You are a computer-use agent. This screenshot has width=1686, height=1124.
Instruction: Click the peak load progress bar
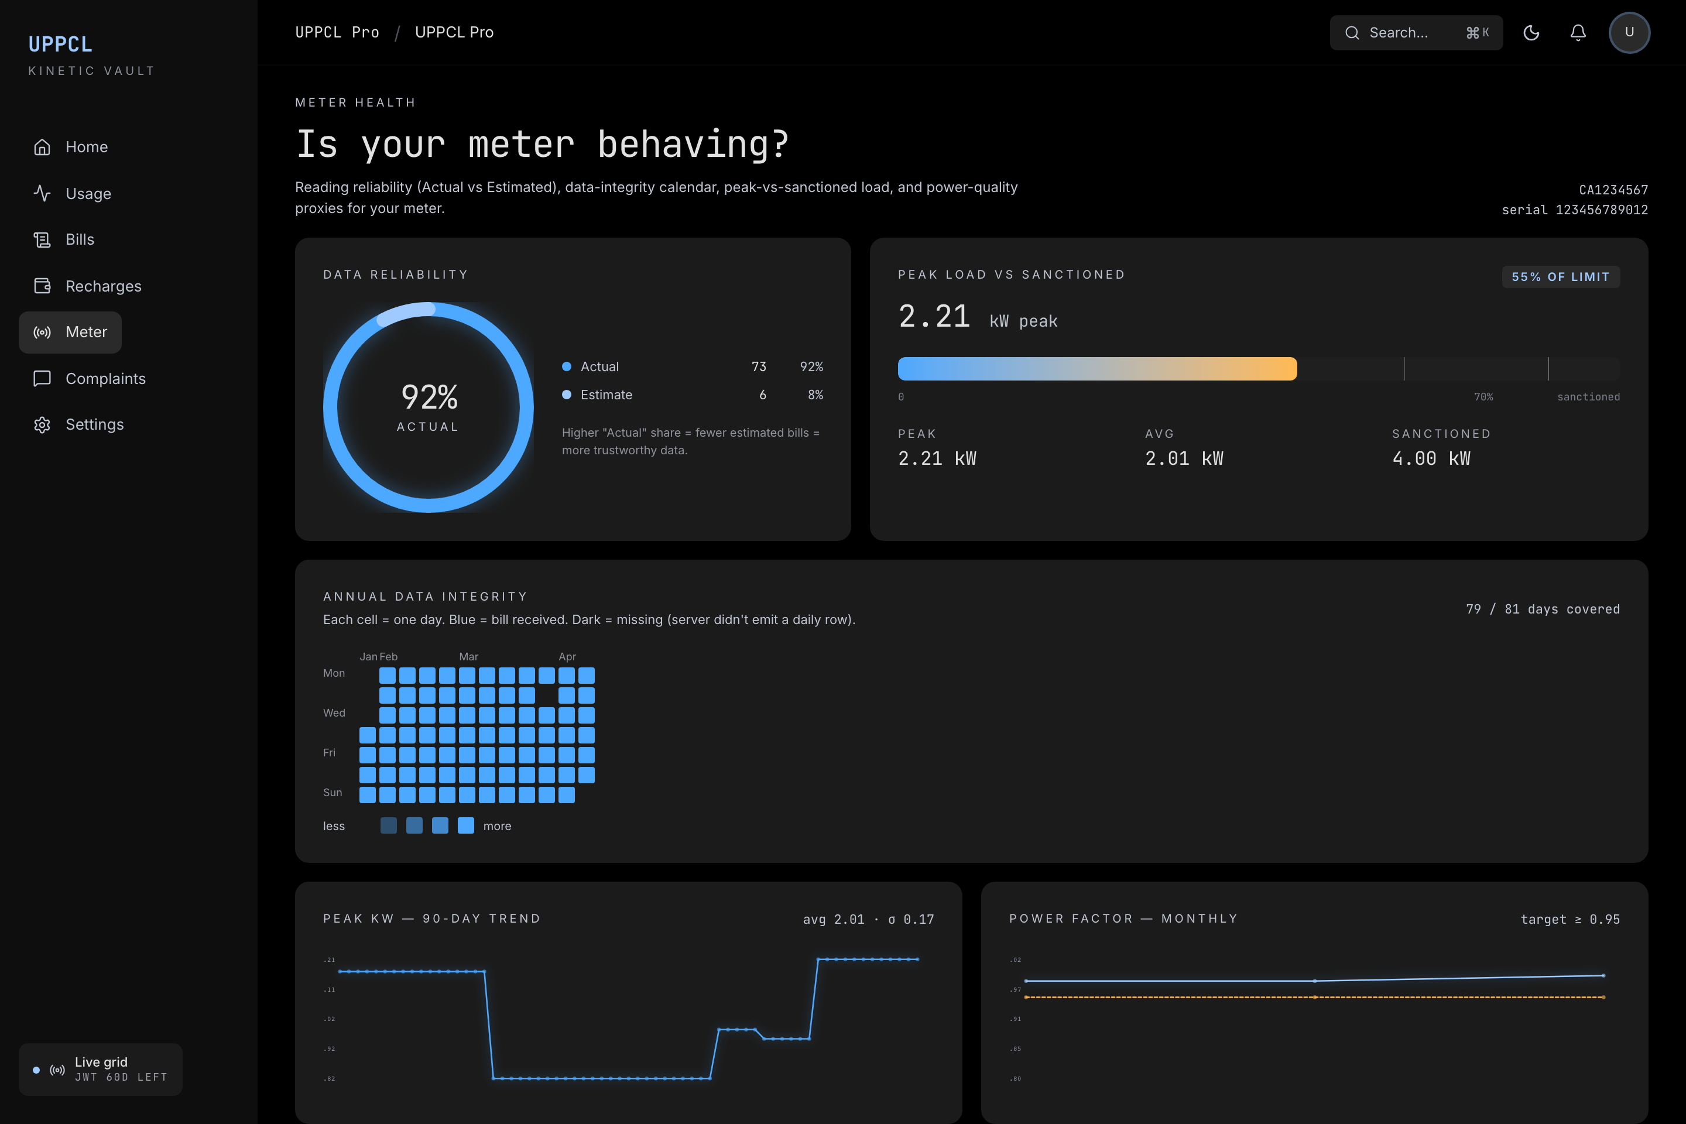[x=1096, y=368]
